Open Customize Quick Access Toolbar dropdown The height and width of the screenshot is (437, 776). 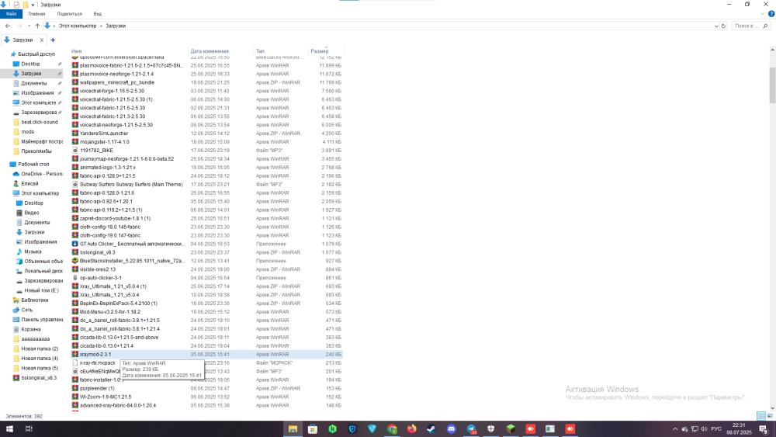[x=33, y=5]
